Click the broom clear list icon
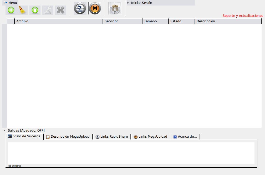 23,10
